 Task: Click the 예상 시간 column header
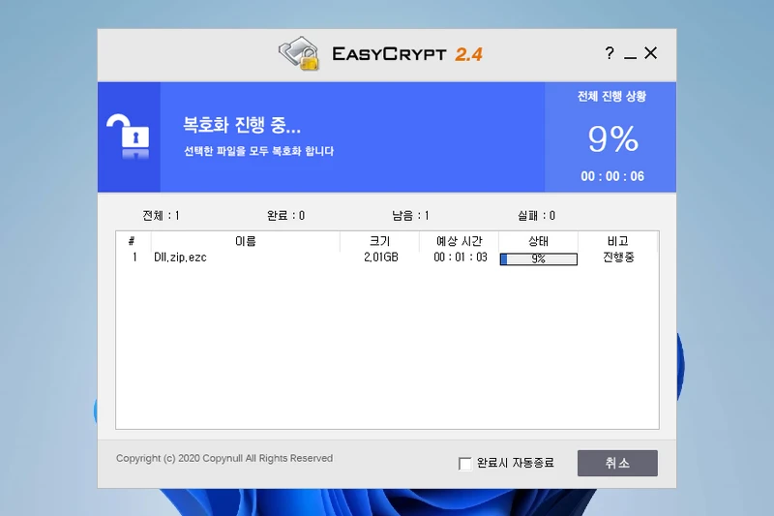pyautogui.click(x=459, y=241)
